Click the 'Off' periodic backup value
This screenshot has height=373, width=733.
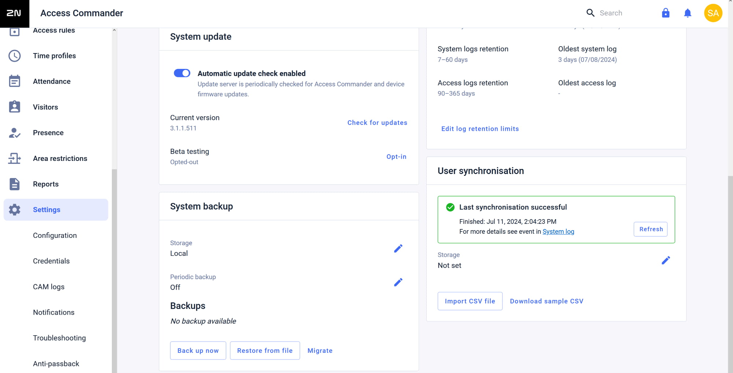tap(175, 287)
